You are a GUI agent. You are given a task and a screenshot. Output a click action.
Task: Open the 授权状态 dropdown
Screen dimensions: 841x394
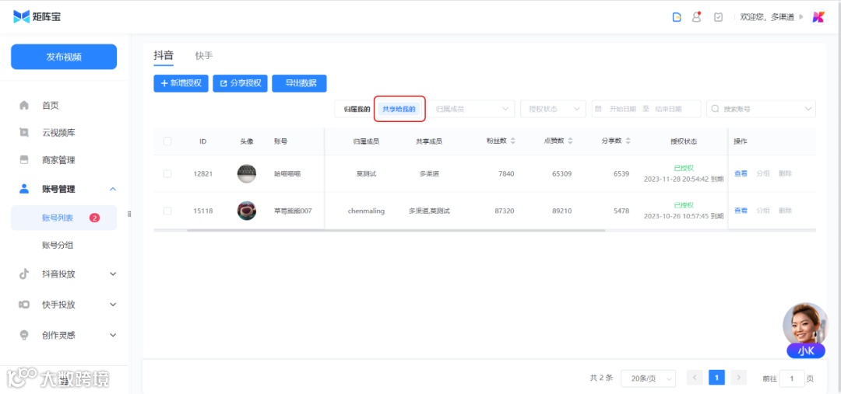553,109
